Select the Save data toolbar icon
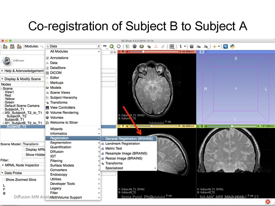The image size is (275, 206). 19,46
